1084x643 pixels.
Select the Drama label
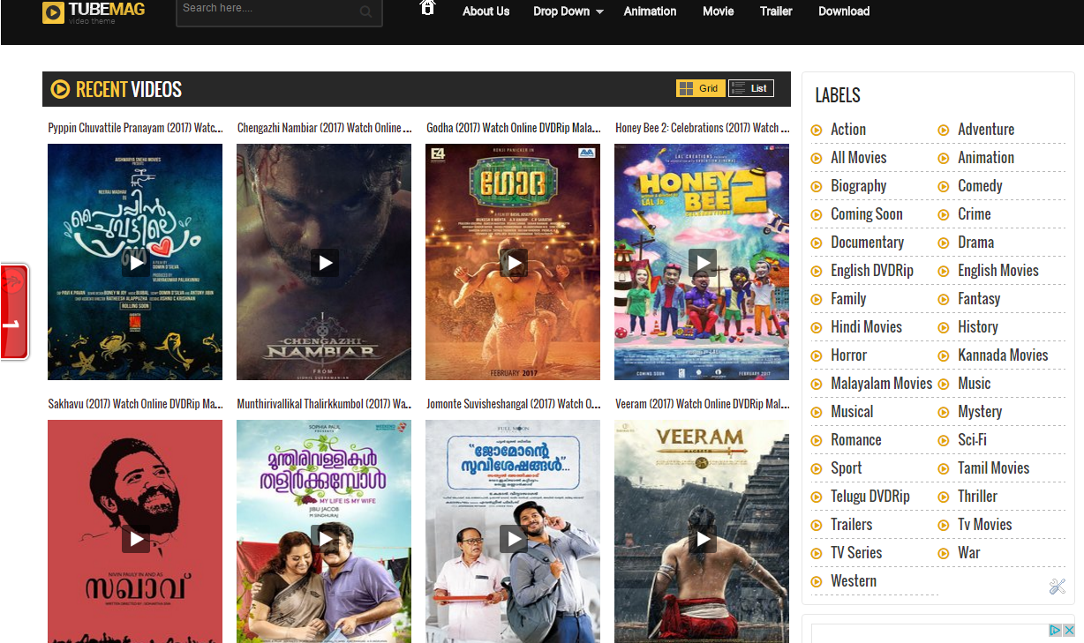(976, 243)
